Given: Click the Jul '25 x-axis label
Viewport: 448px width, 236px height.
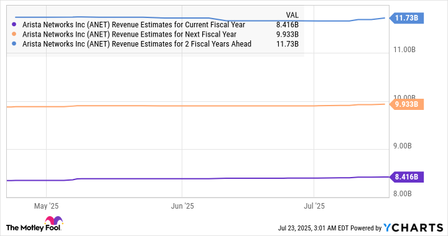Looking at the screenshot, I should pos(314,206).
